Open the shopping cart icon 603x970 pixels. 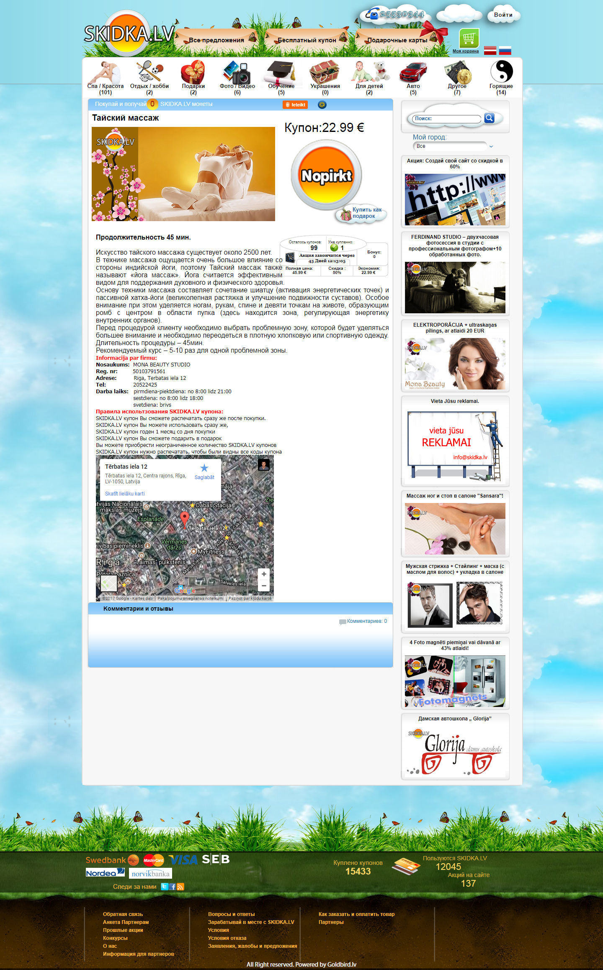469,39
